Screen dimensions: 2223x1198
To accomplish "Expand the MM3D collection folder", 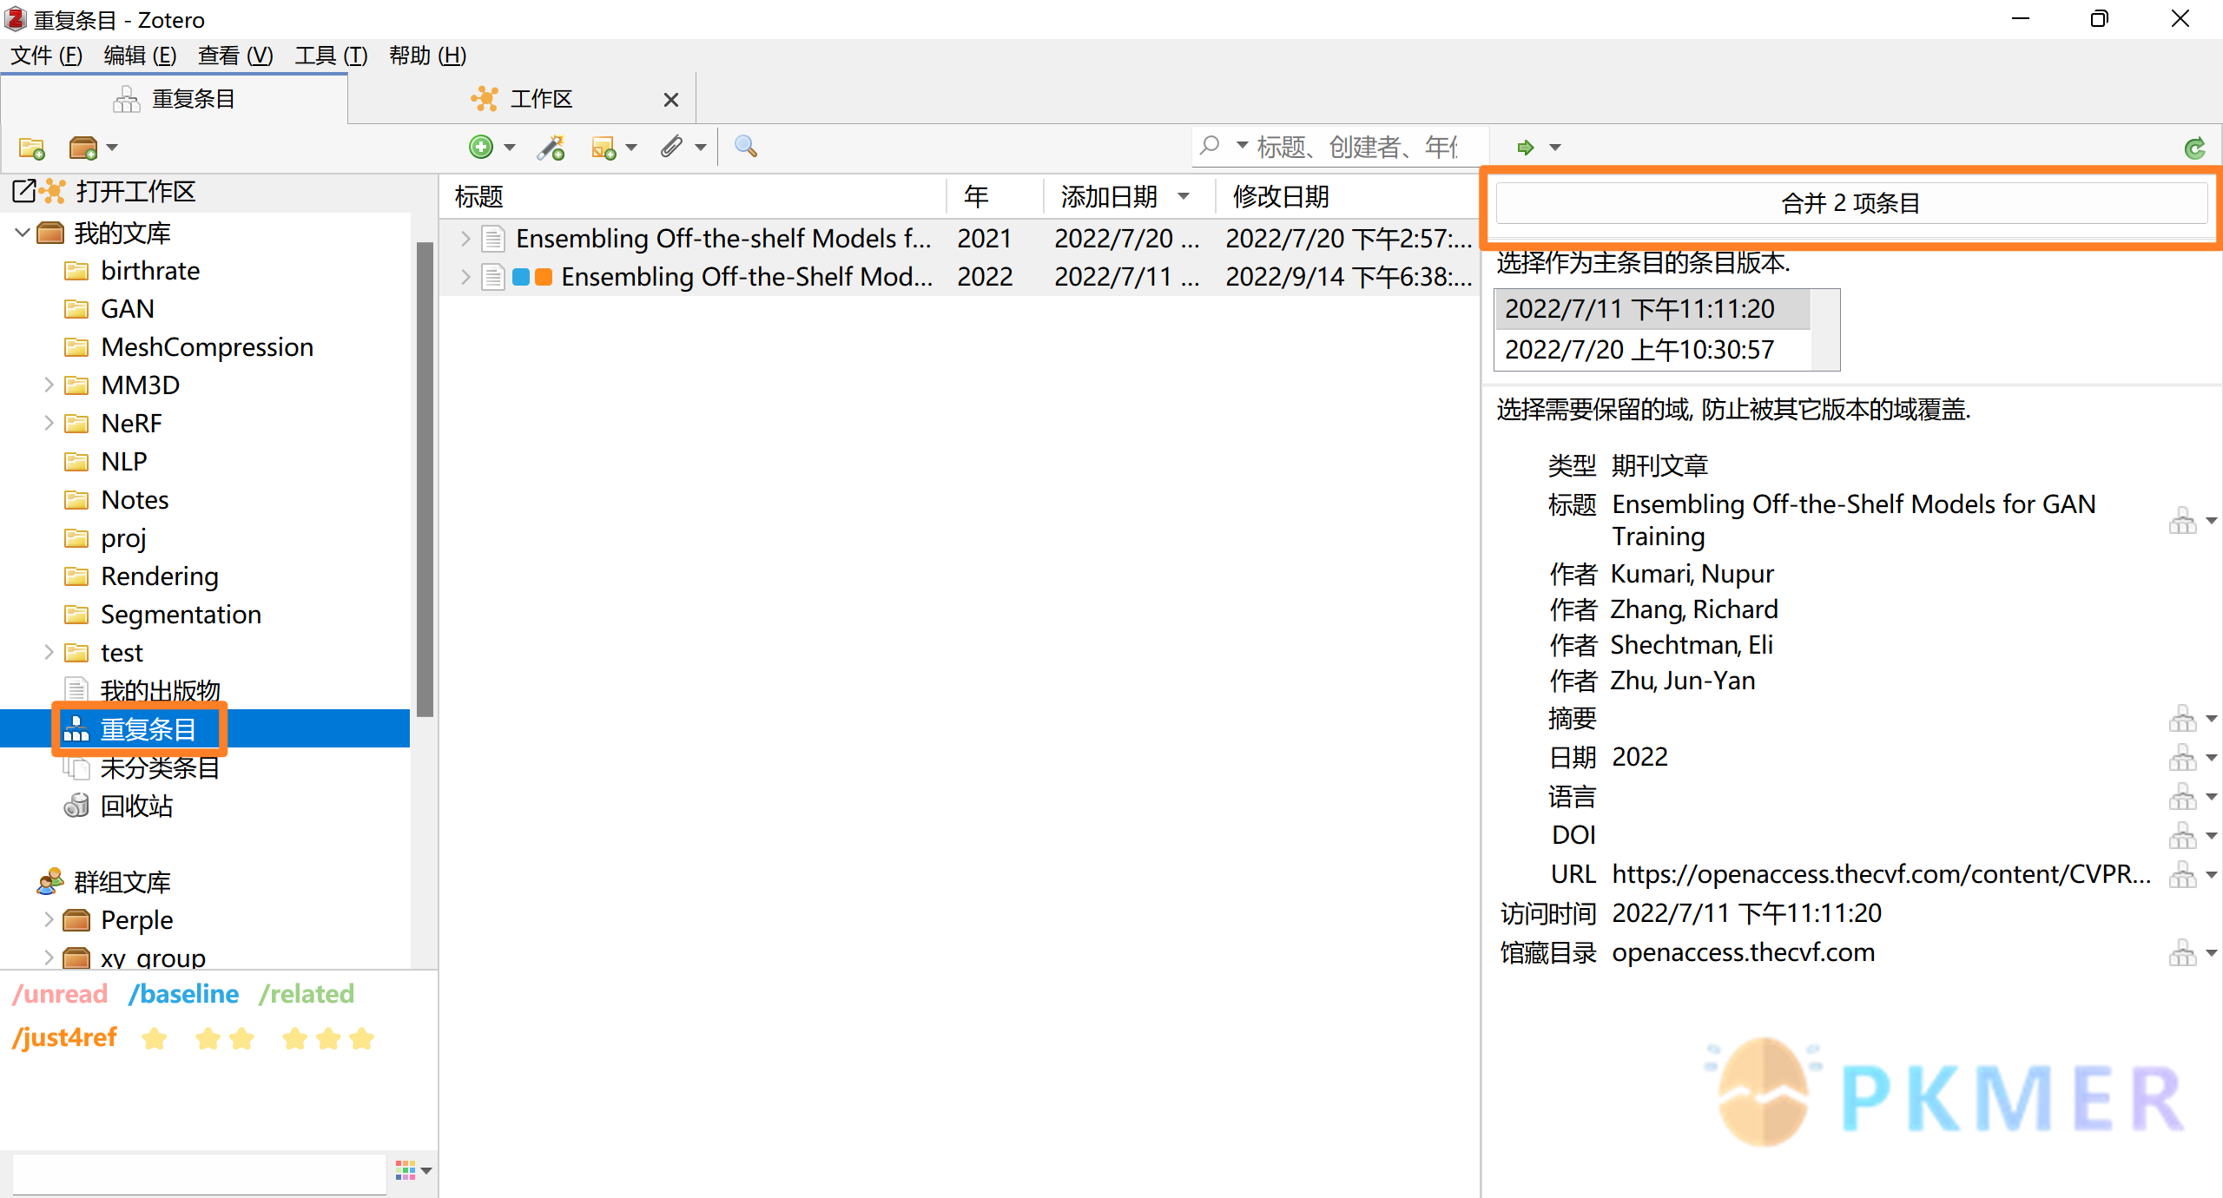I will [44, 385].
